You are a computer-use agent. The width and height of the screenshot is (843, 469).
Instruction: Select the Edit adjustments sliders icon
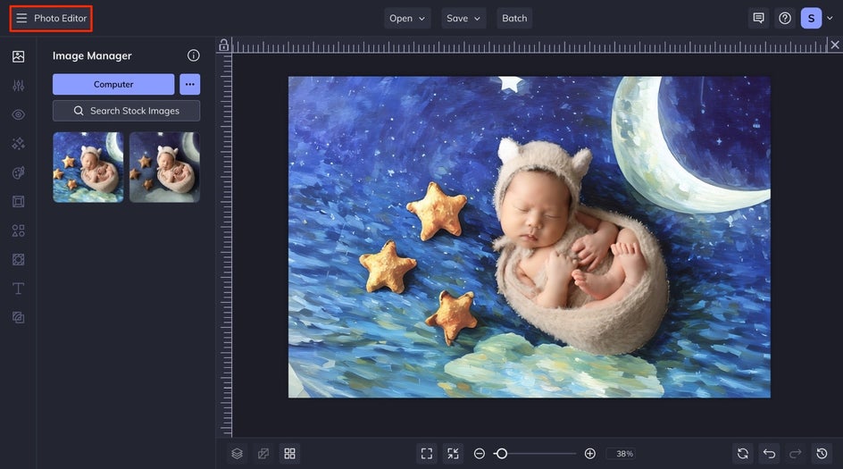pos(18,86)
